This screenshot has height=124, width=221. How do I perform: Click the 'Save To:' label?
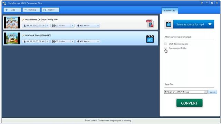[169, 84]
